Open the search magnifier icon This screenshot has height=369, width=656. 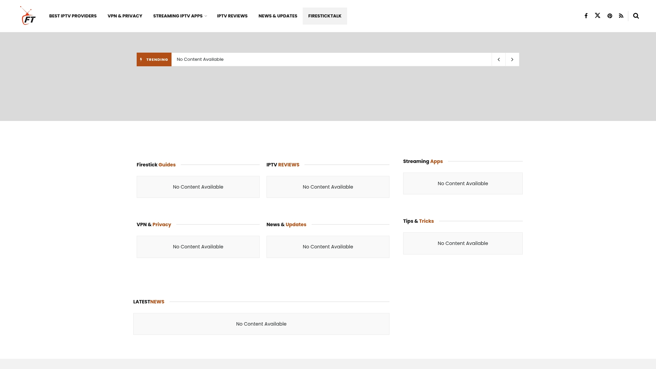click(x=636, y=16)
